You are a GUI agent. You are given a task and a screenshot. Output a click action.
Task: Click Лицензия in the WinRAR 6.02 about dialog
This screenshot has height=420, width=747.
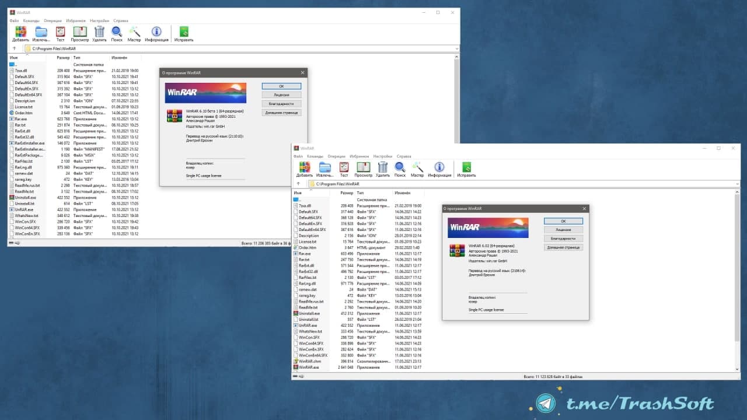click(563, 230)
